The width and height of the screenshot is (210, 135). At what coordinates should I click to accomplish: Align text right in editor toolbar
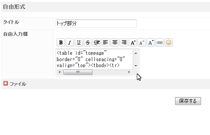click(124, 42)
